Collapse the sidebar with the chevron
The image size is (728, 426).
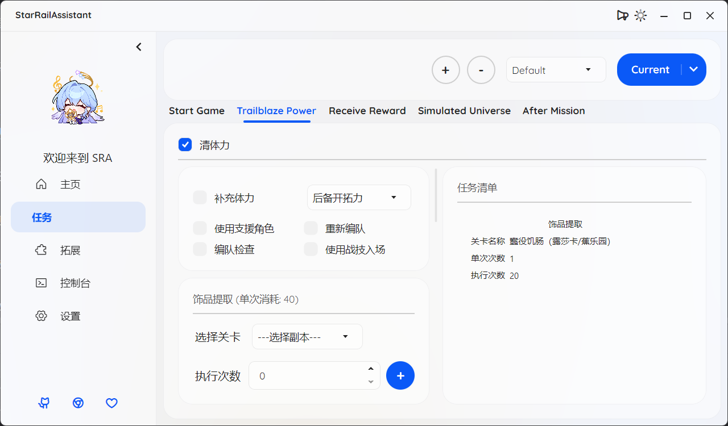click(139, 47)
